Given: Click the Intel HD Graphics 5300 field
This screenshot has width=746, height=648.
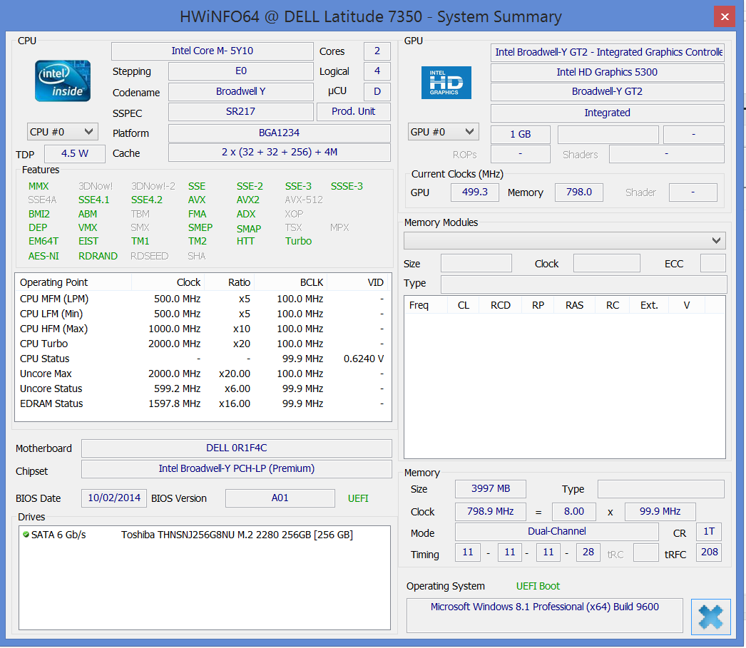Looking at the screenshot, I should click(x=607, y=72).
